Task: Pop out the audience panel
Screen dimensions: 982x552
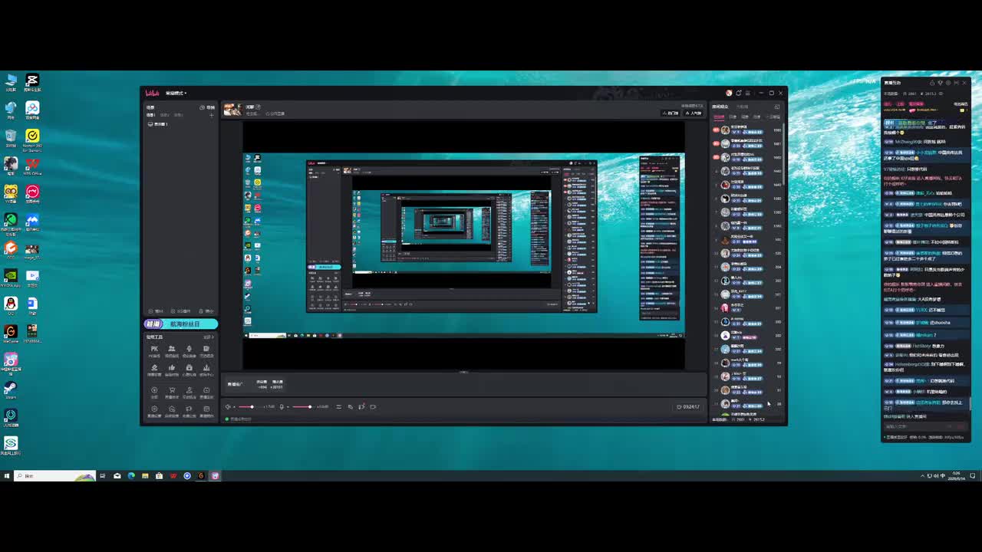Action: 777,107
